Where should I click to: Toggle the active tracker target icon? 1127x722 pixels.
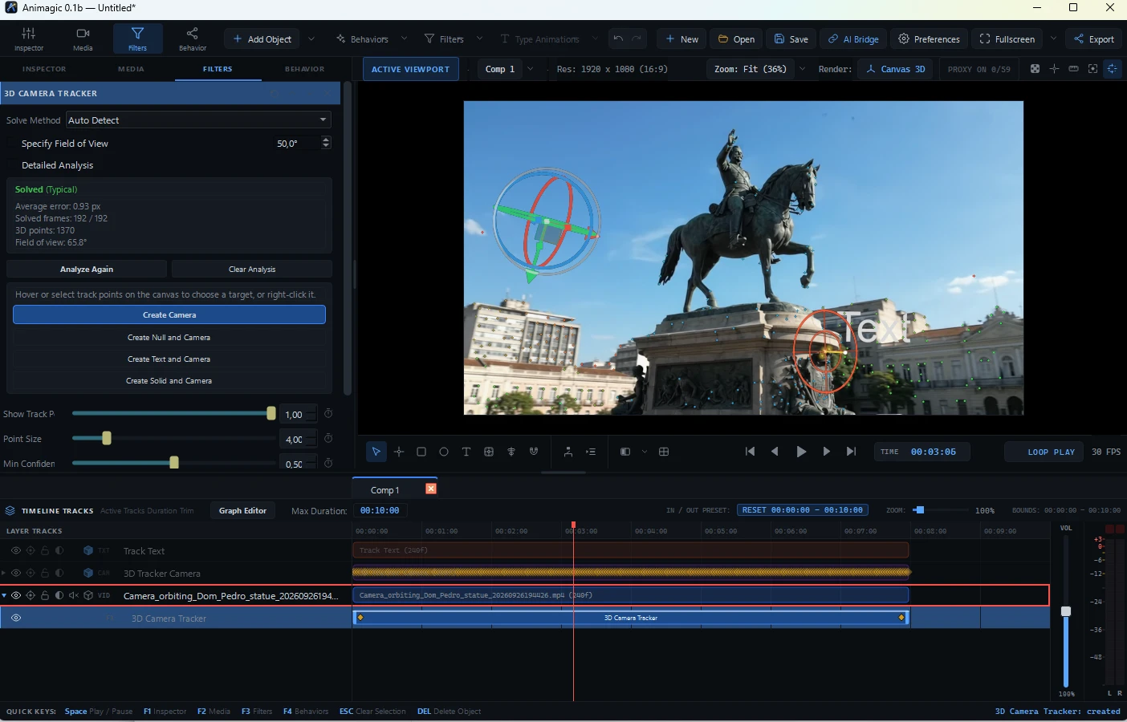click(1112, 69)
